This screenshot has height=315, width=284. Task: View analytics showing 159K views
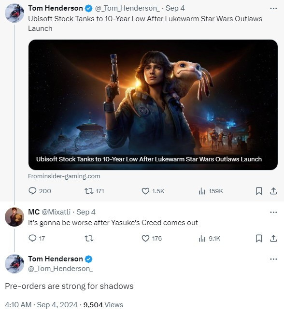point(211,191)
